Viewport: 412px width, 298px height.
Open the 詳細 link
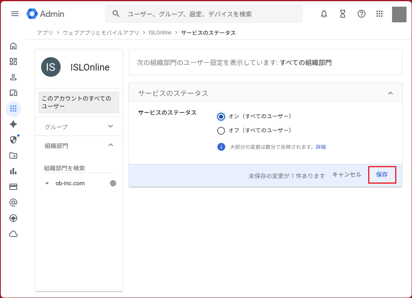[x=321, y=147]
